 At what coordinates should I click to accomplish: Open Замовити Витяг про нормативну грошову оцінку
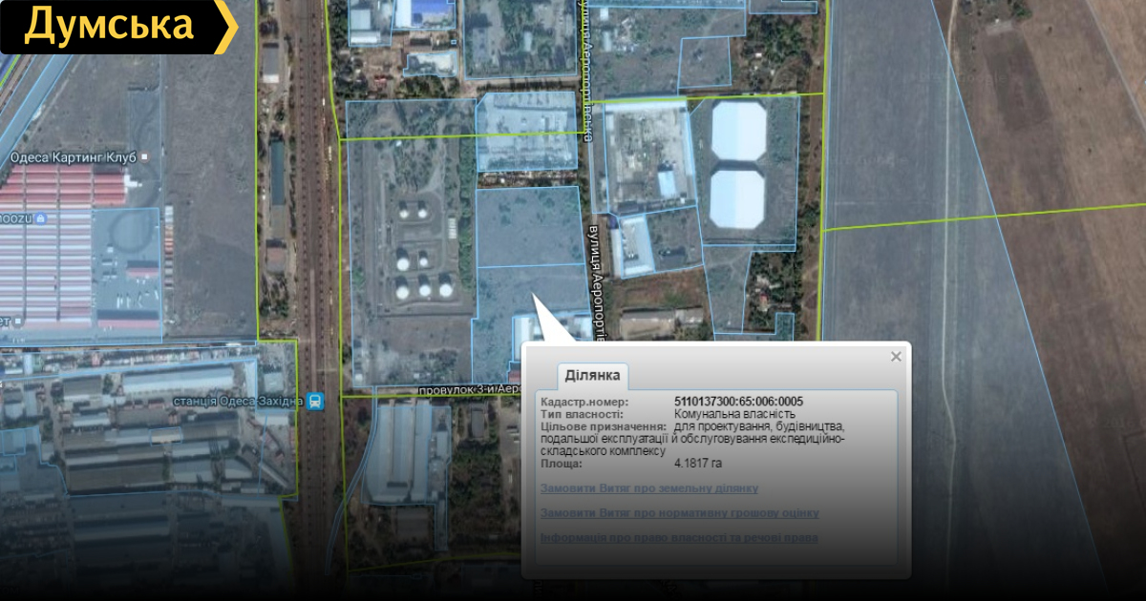pyautogui.click(x=679, y=513)
